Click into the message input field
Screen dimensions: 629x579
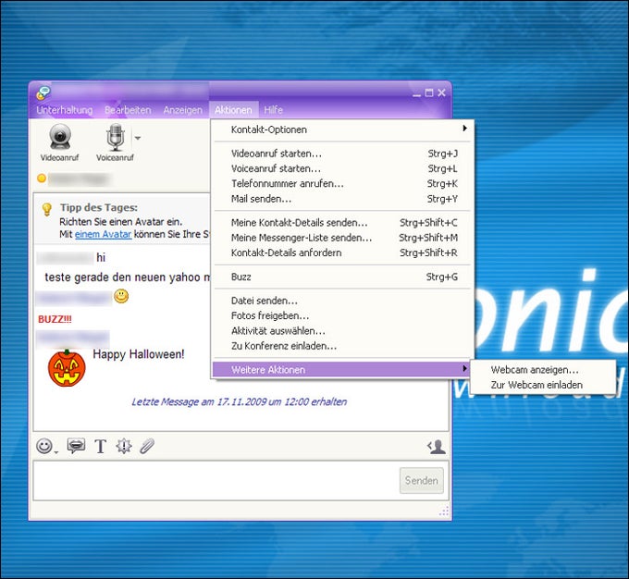216,480
